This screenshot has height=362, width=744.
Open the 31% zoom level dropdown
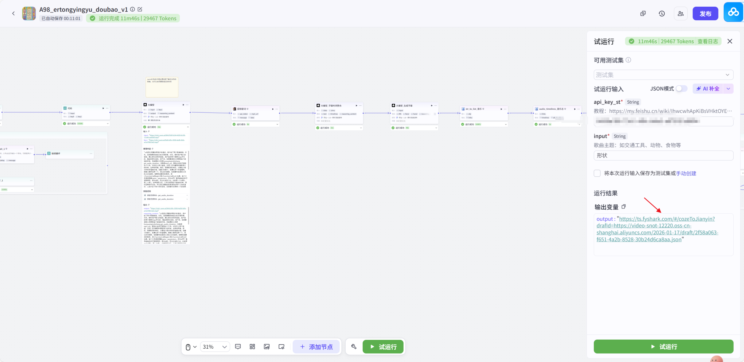point(215,347)
